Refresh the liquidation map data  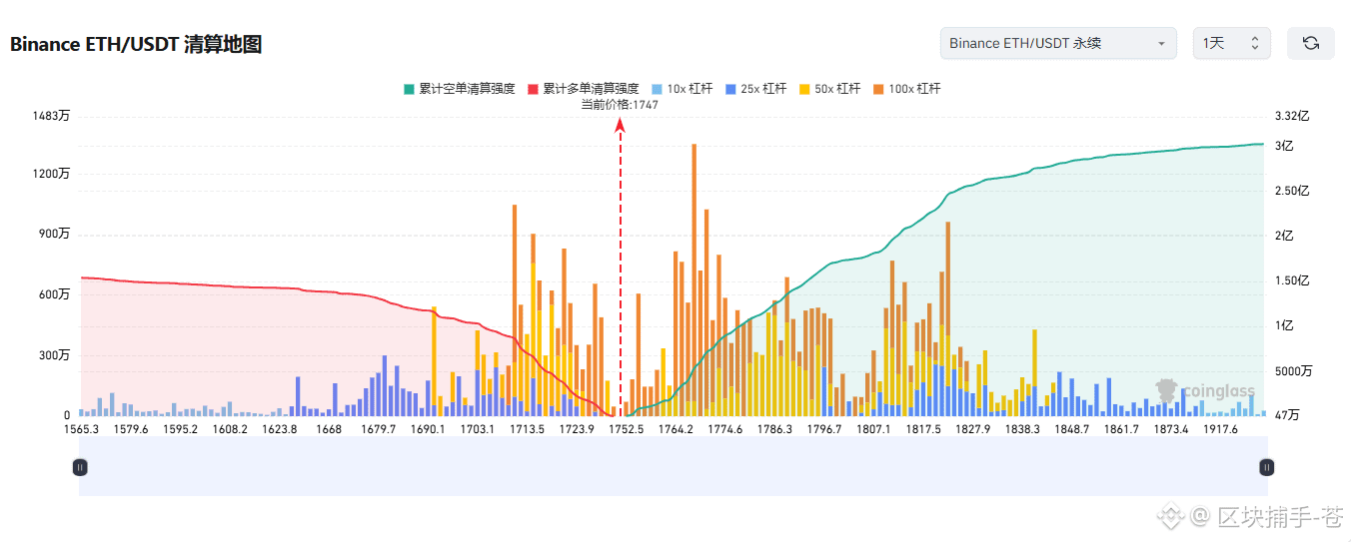tap(1310, 43)
